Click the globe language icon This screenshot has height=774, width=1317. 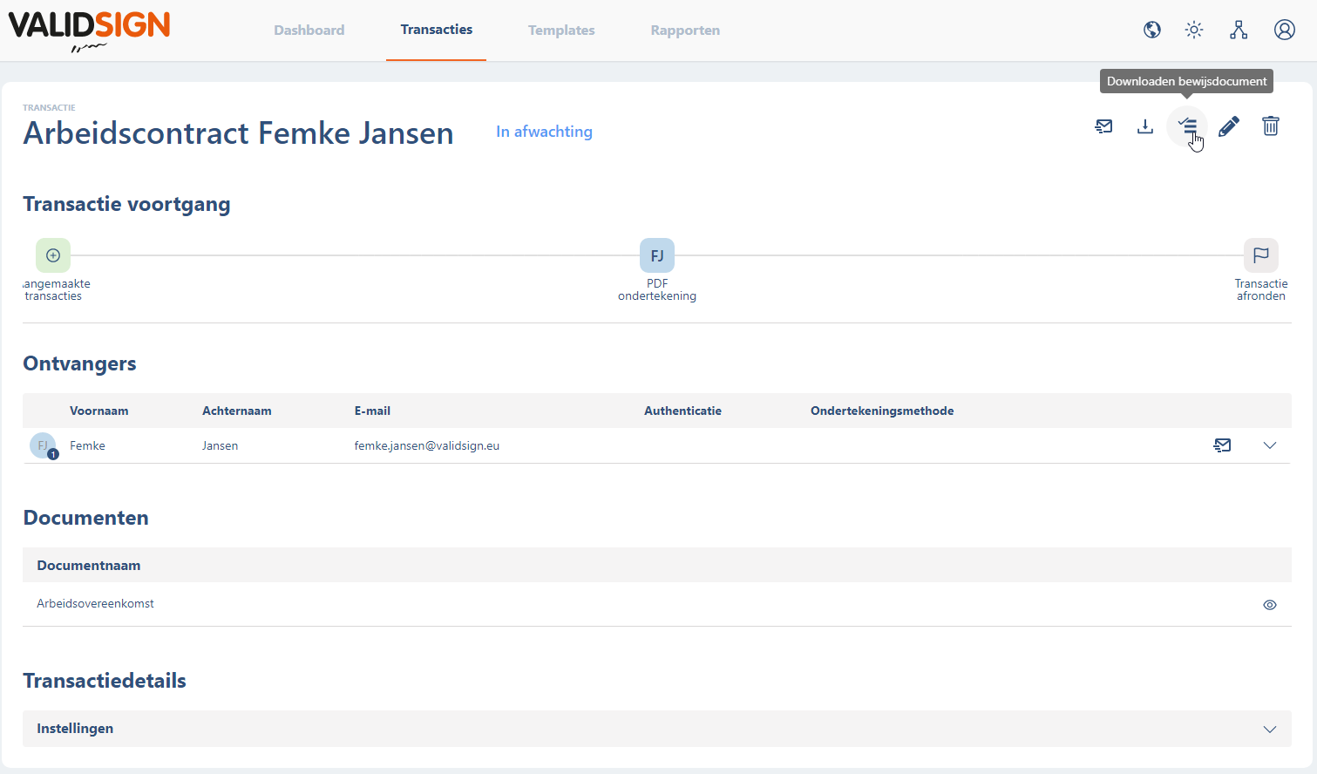click(x=1152, y=30)
